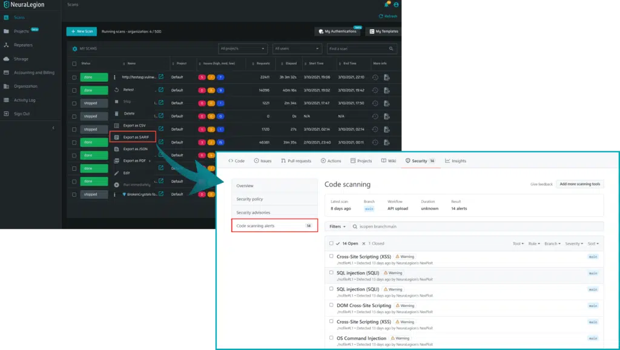
Task: Open the user account icon in NeuraLegion header
Action: click(x=396, y=5)
